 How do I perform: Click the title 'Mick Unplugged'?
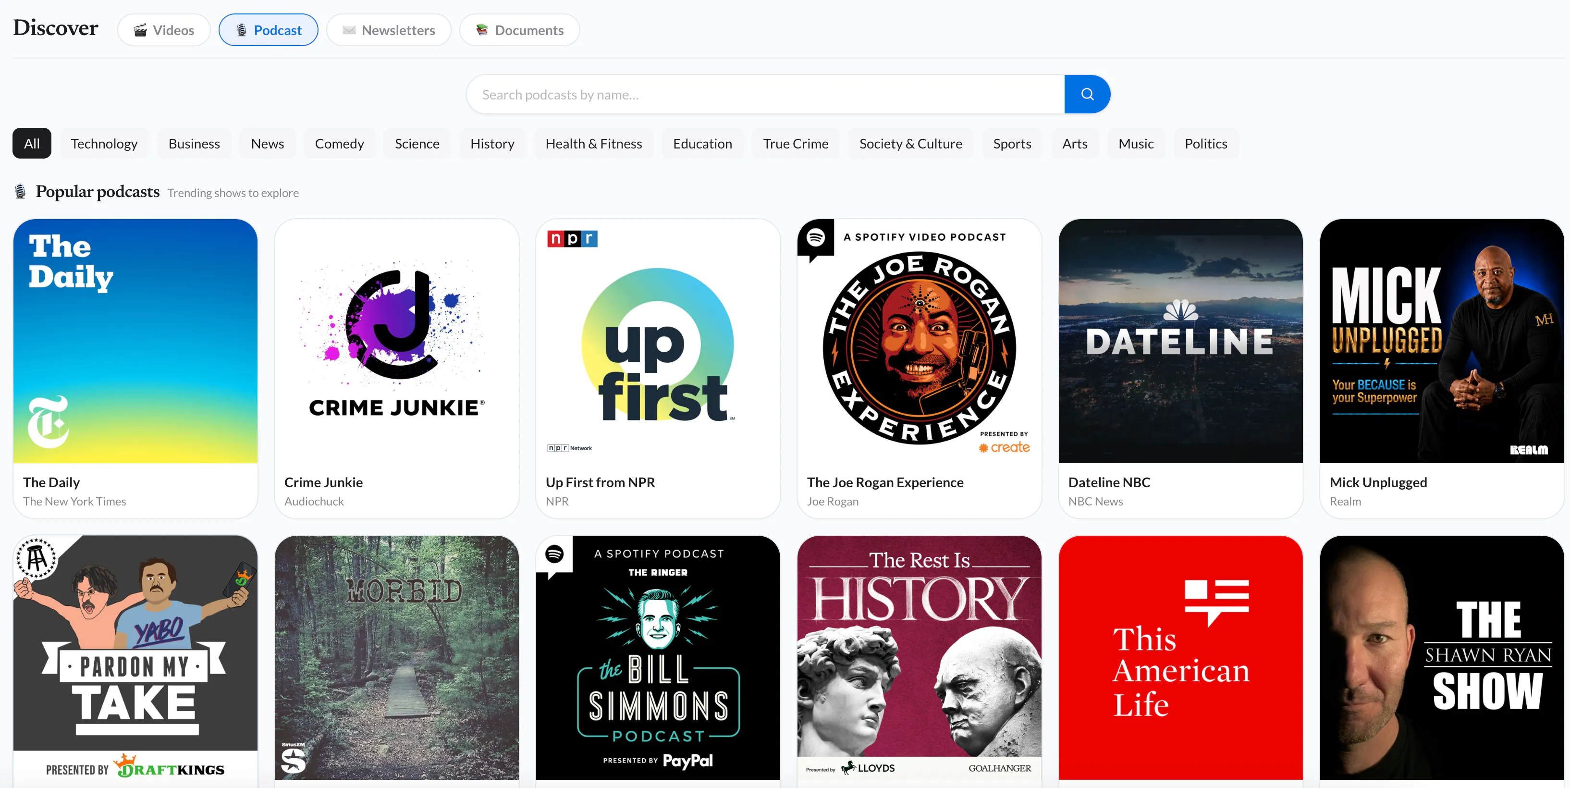1378,482
